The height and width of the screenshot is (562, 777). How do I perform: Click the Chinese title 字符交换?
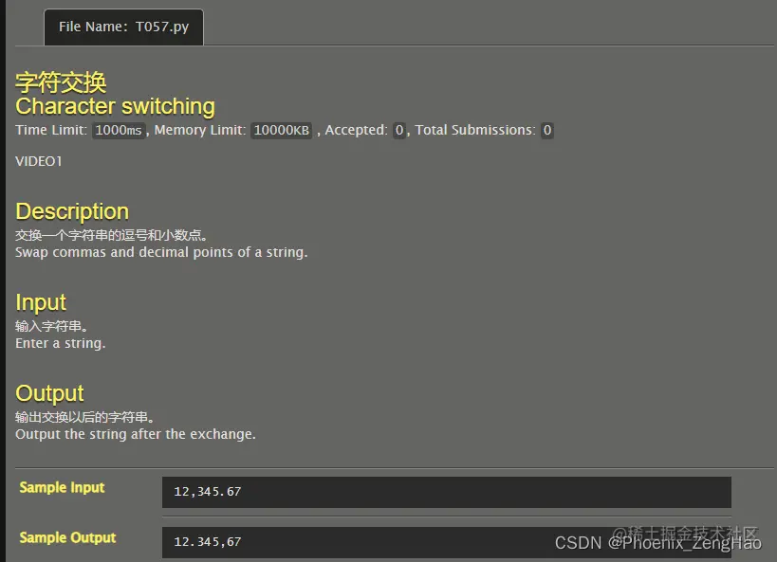pos(61,82)
